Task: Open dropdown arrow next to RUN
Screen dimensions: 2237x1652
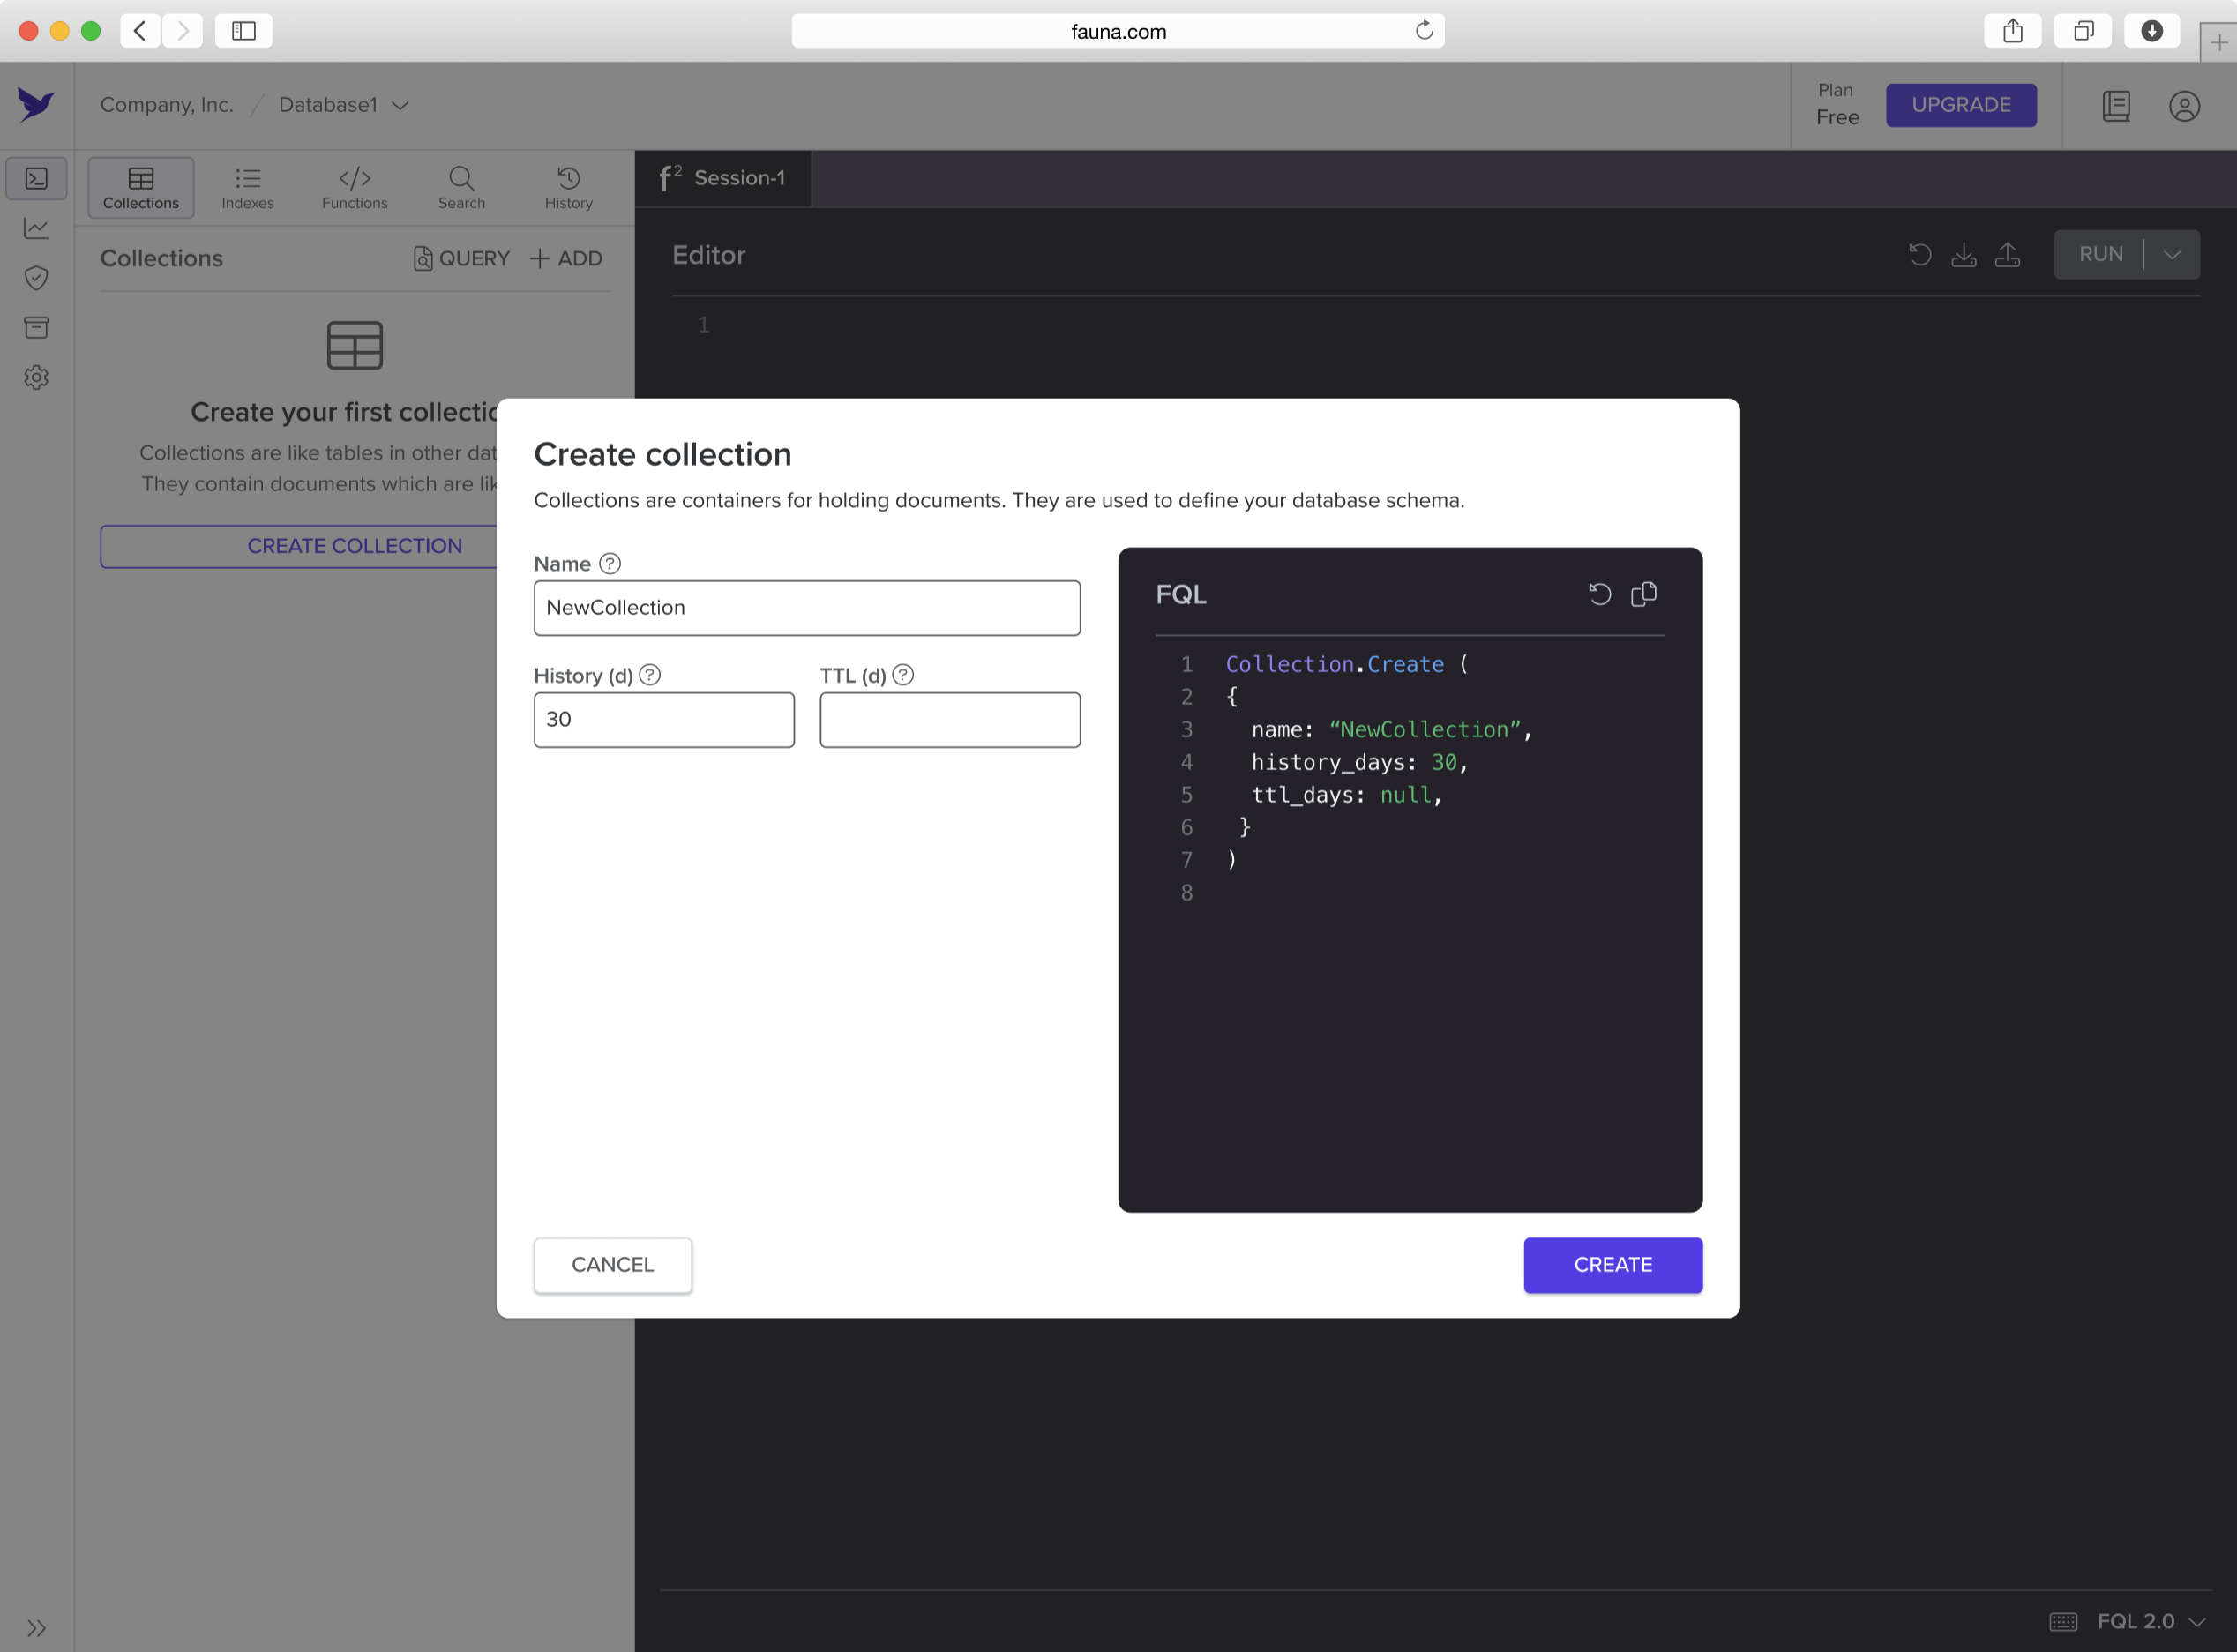Action: [x=2172, y=255]
